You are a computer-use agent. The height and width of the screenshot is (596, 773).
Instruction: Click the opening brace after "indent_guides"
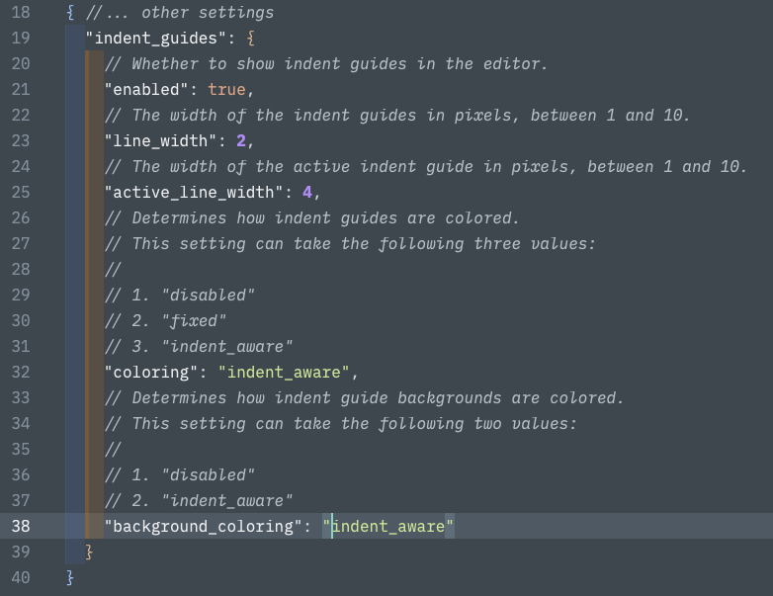click(x=250, y=39)
